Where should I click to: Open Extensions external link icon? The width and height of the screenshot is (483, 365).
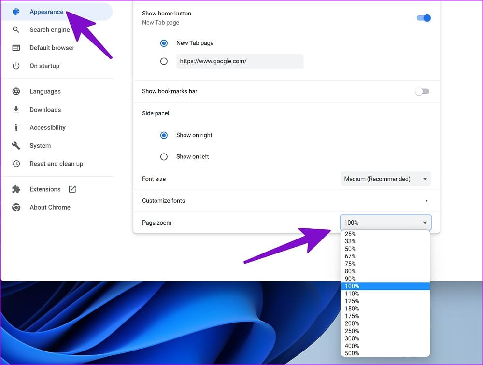72,189
